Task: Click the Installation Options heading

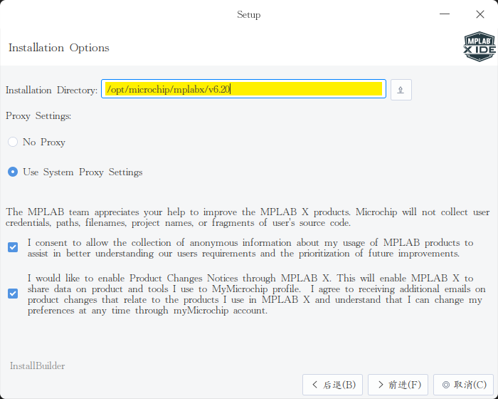Action: [x=59, y=48]
